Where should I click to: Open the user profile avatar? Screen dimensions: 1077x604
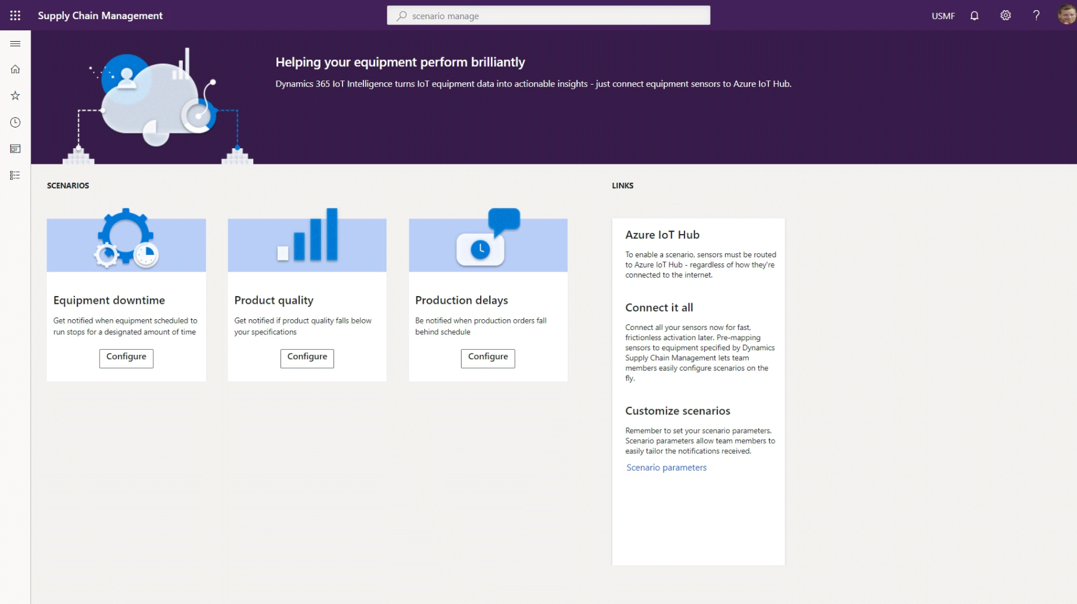pos(1066,15)
